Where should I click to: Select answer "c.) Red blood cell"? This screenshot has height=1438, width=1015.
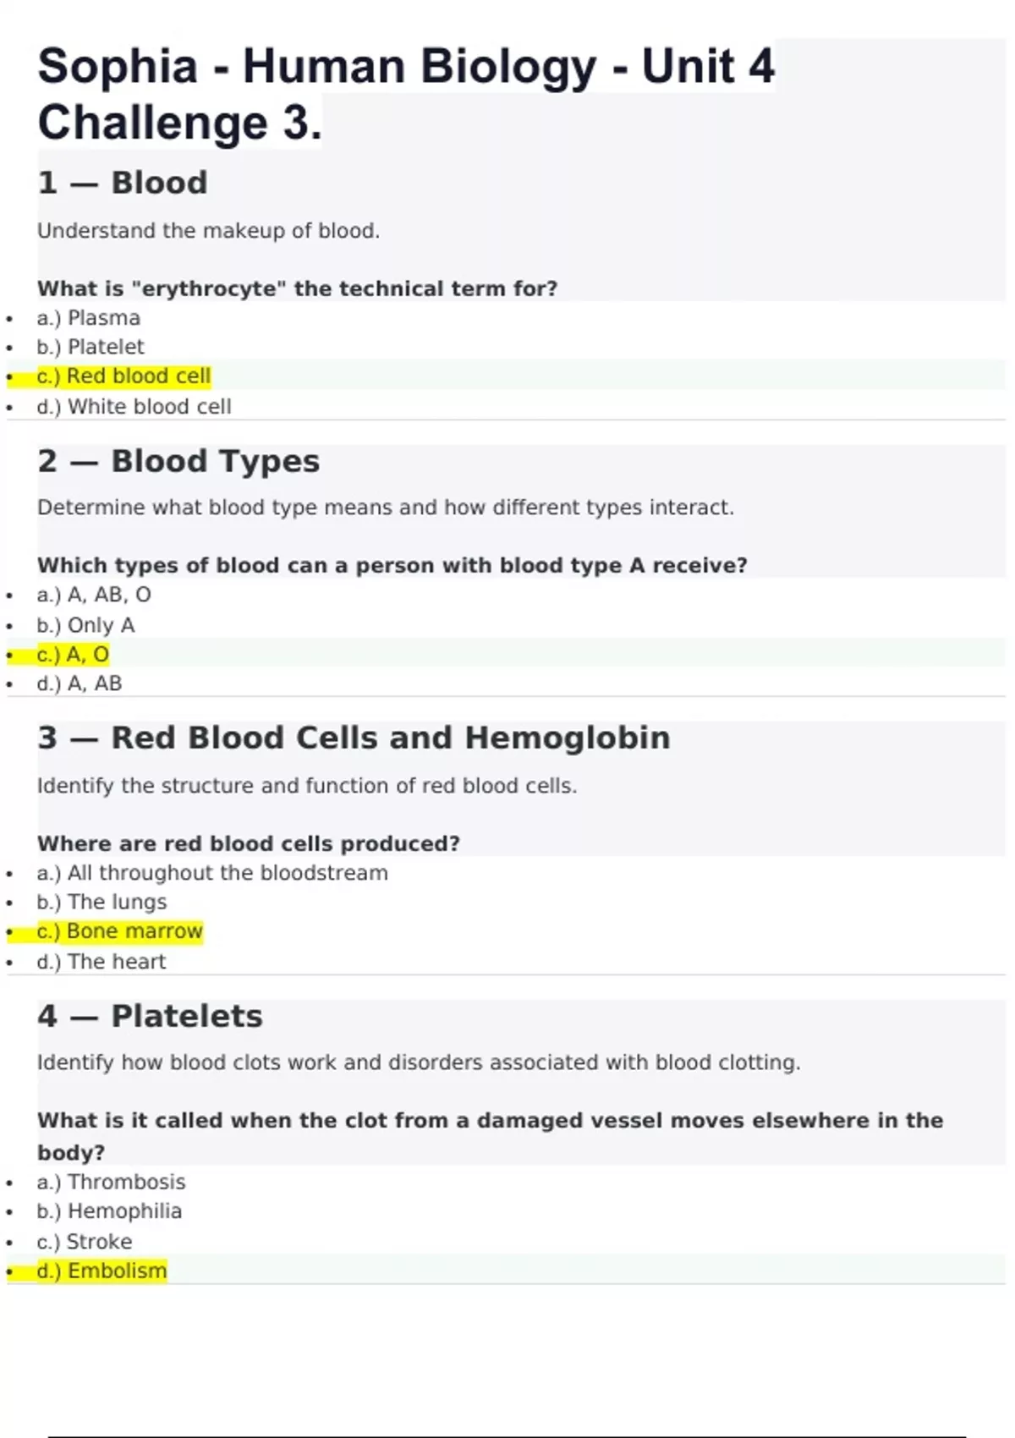pos(123,376)
